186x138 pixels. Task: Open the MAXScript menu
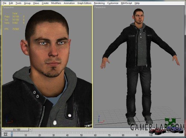(126, 3)
